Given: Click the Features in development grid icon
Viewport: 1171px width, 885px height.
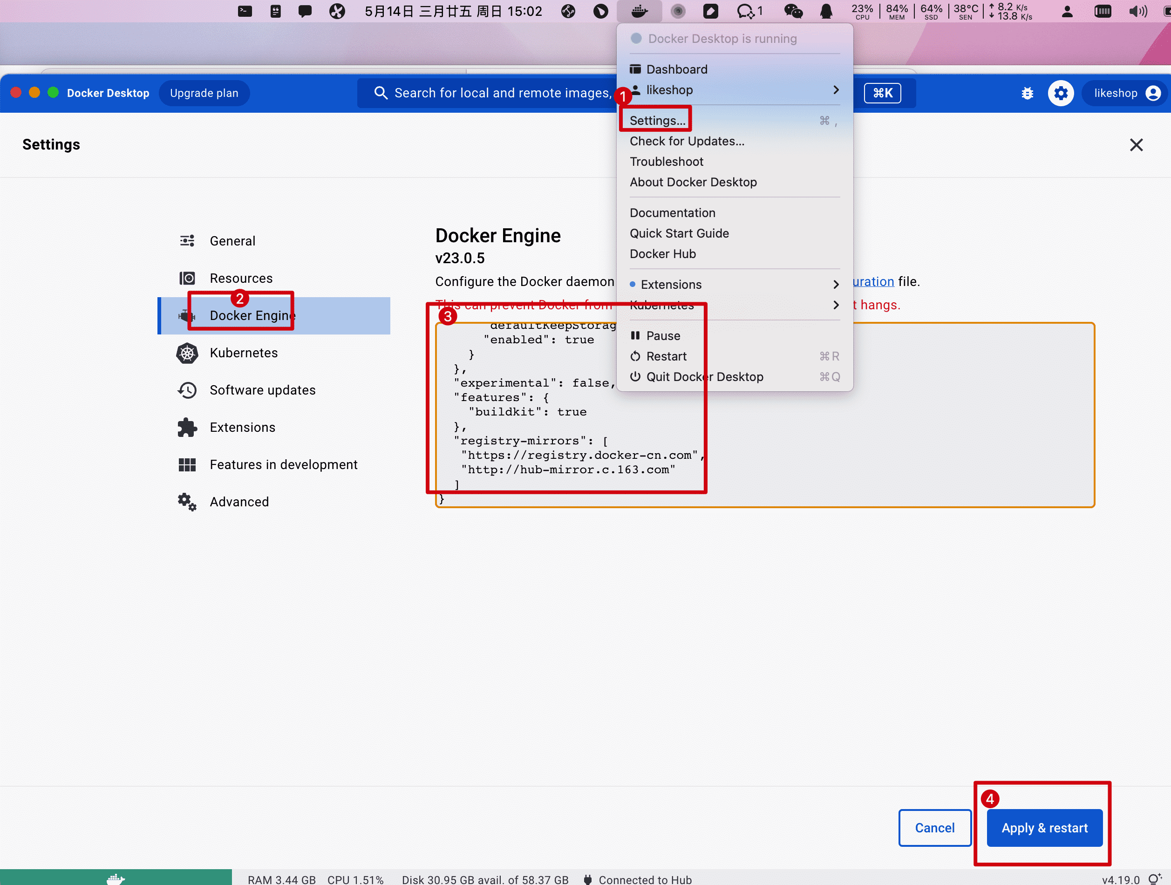Looking at the screenshot, I should click(x=187, y=465).
